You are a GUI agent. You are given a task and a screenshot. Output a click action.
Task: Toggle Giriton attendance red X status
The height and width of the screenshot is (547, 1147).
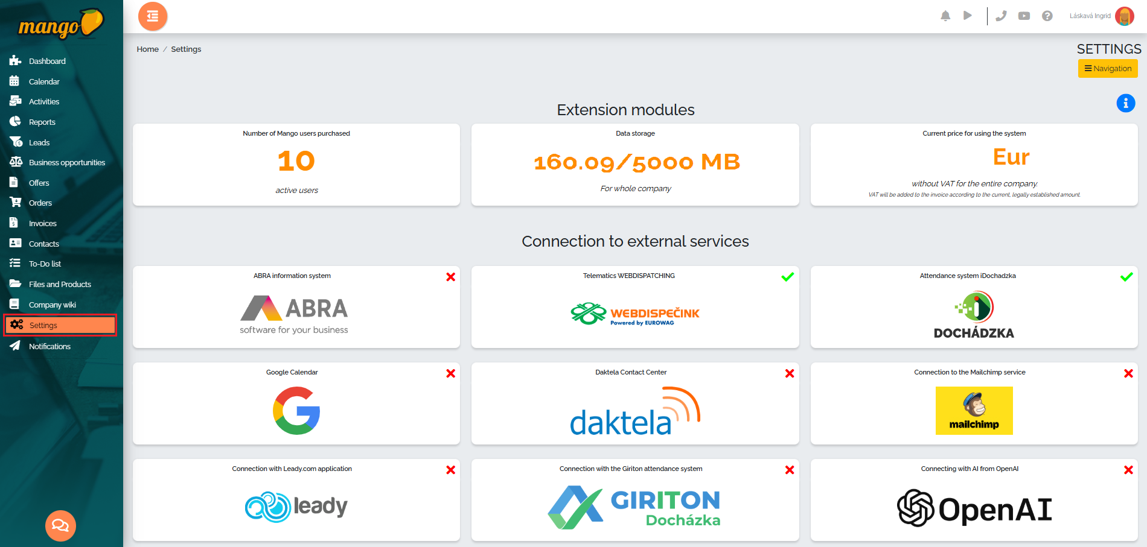coord(790,470)
